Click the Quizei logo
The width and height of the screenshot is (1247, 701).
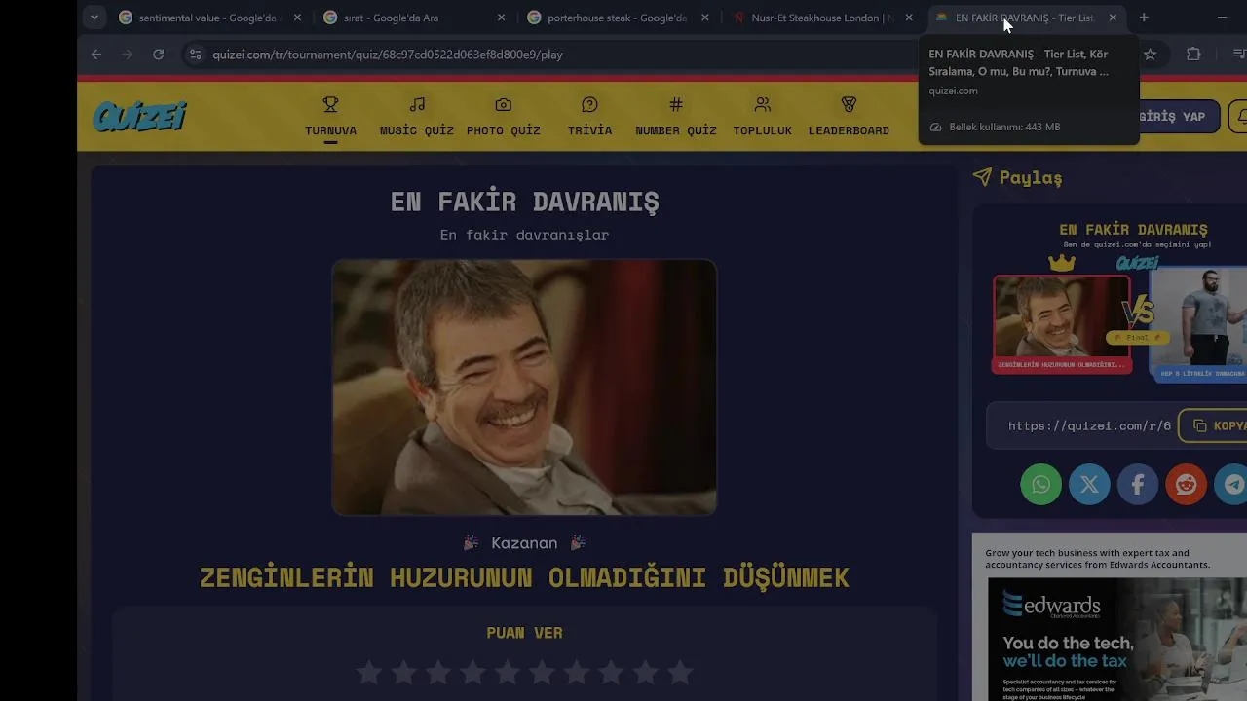click(x=139, y=116)
